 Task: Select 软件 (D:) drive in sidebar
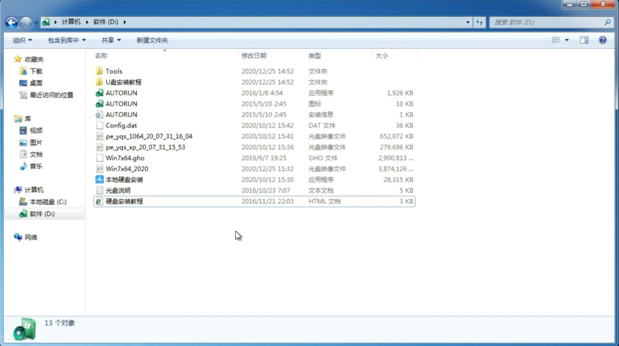pos(42,213)
